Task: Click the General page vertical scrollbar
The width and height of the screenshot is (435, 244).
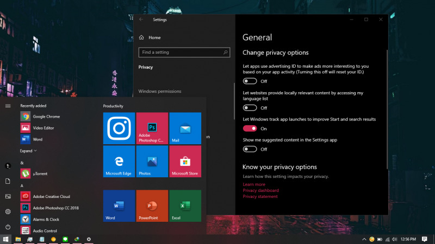Action: pos(387,110)
